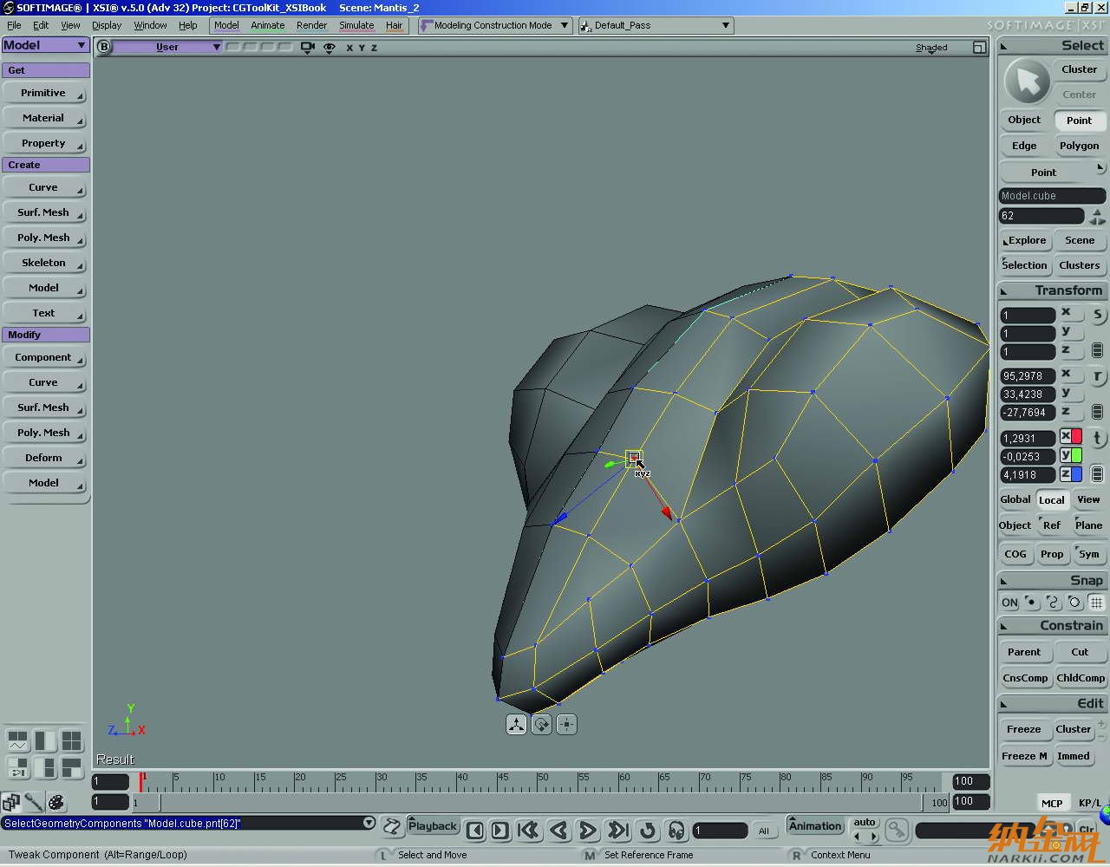Open command history dropdown arrow
This screenshot has width=1110, height=867.
[x=369, y=823]
